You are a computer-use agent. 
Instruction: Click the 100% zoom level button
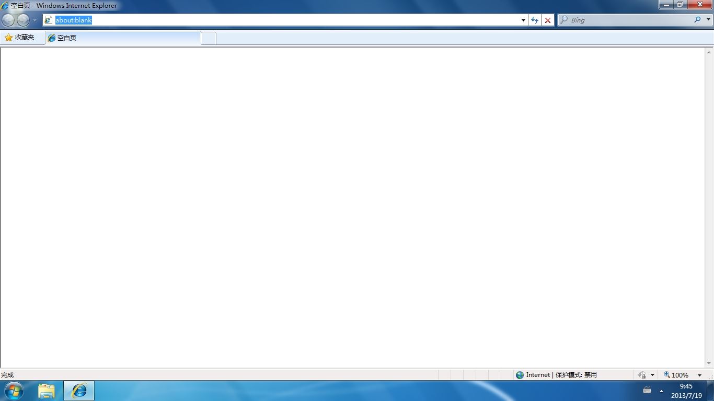coord(676,375)
